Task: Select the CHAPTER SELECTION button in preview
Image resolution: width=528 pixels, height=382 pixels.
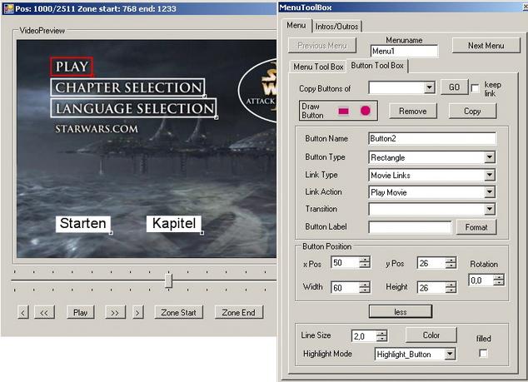Action: [128, 87]
